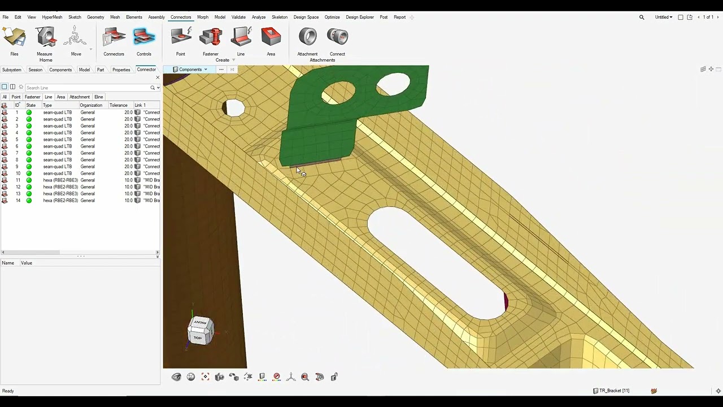Create a Line connector
Image resolution: width=723 pixels, height=407 pixels.
(241, 42)
